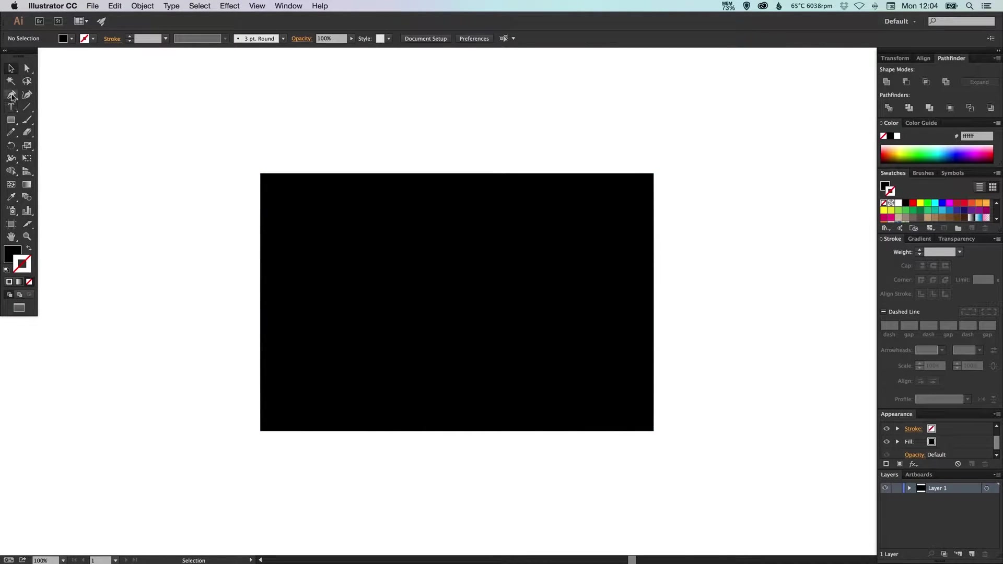Screen dimensions: 1003x564
Task: Click the Document Setup button
Action: (425, 39)
